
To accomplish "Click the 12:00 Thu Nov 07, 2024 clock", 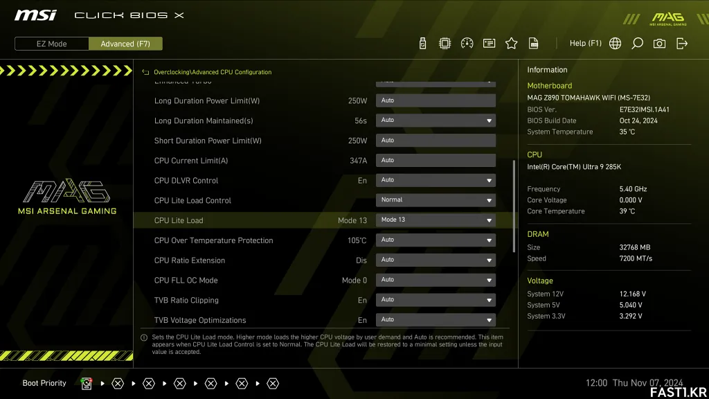I will [634, 382].
